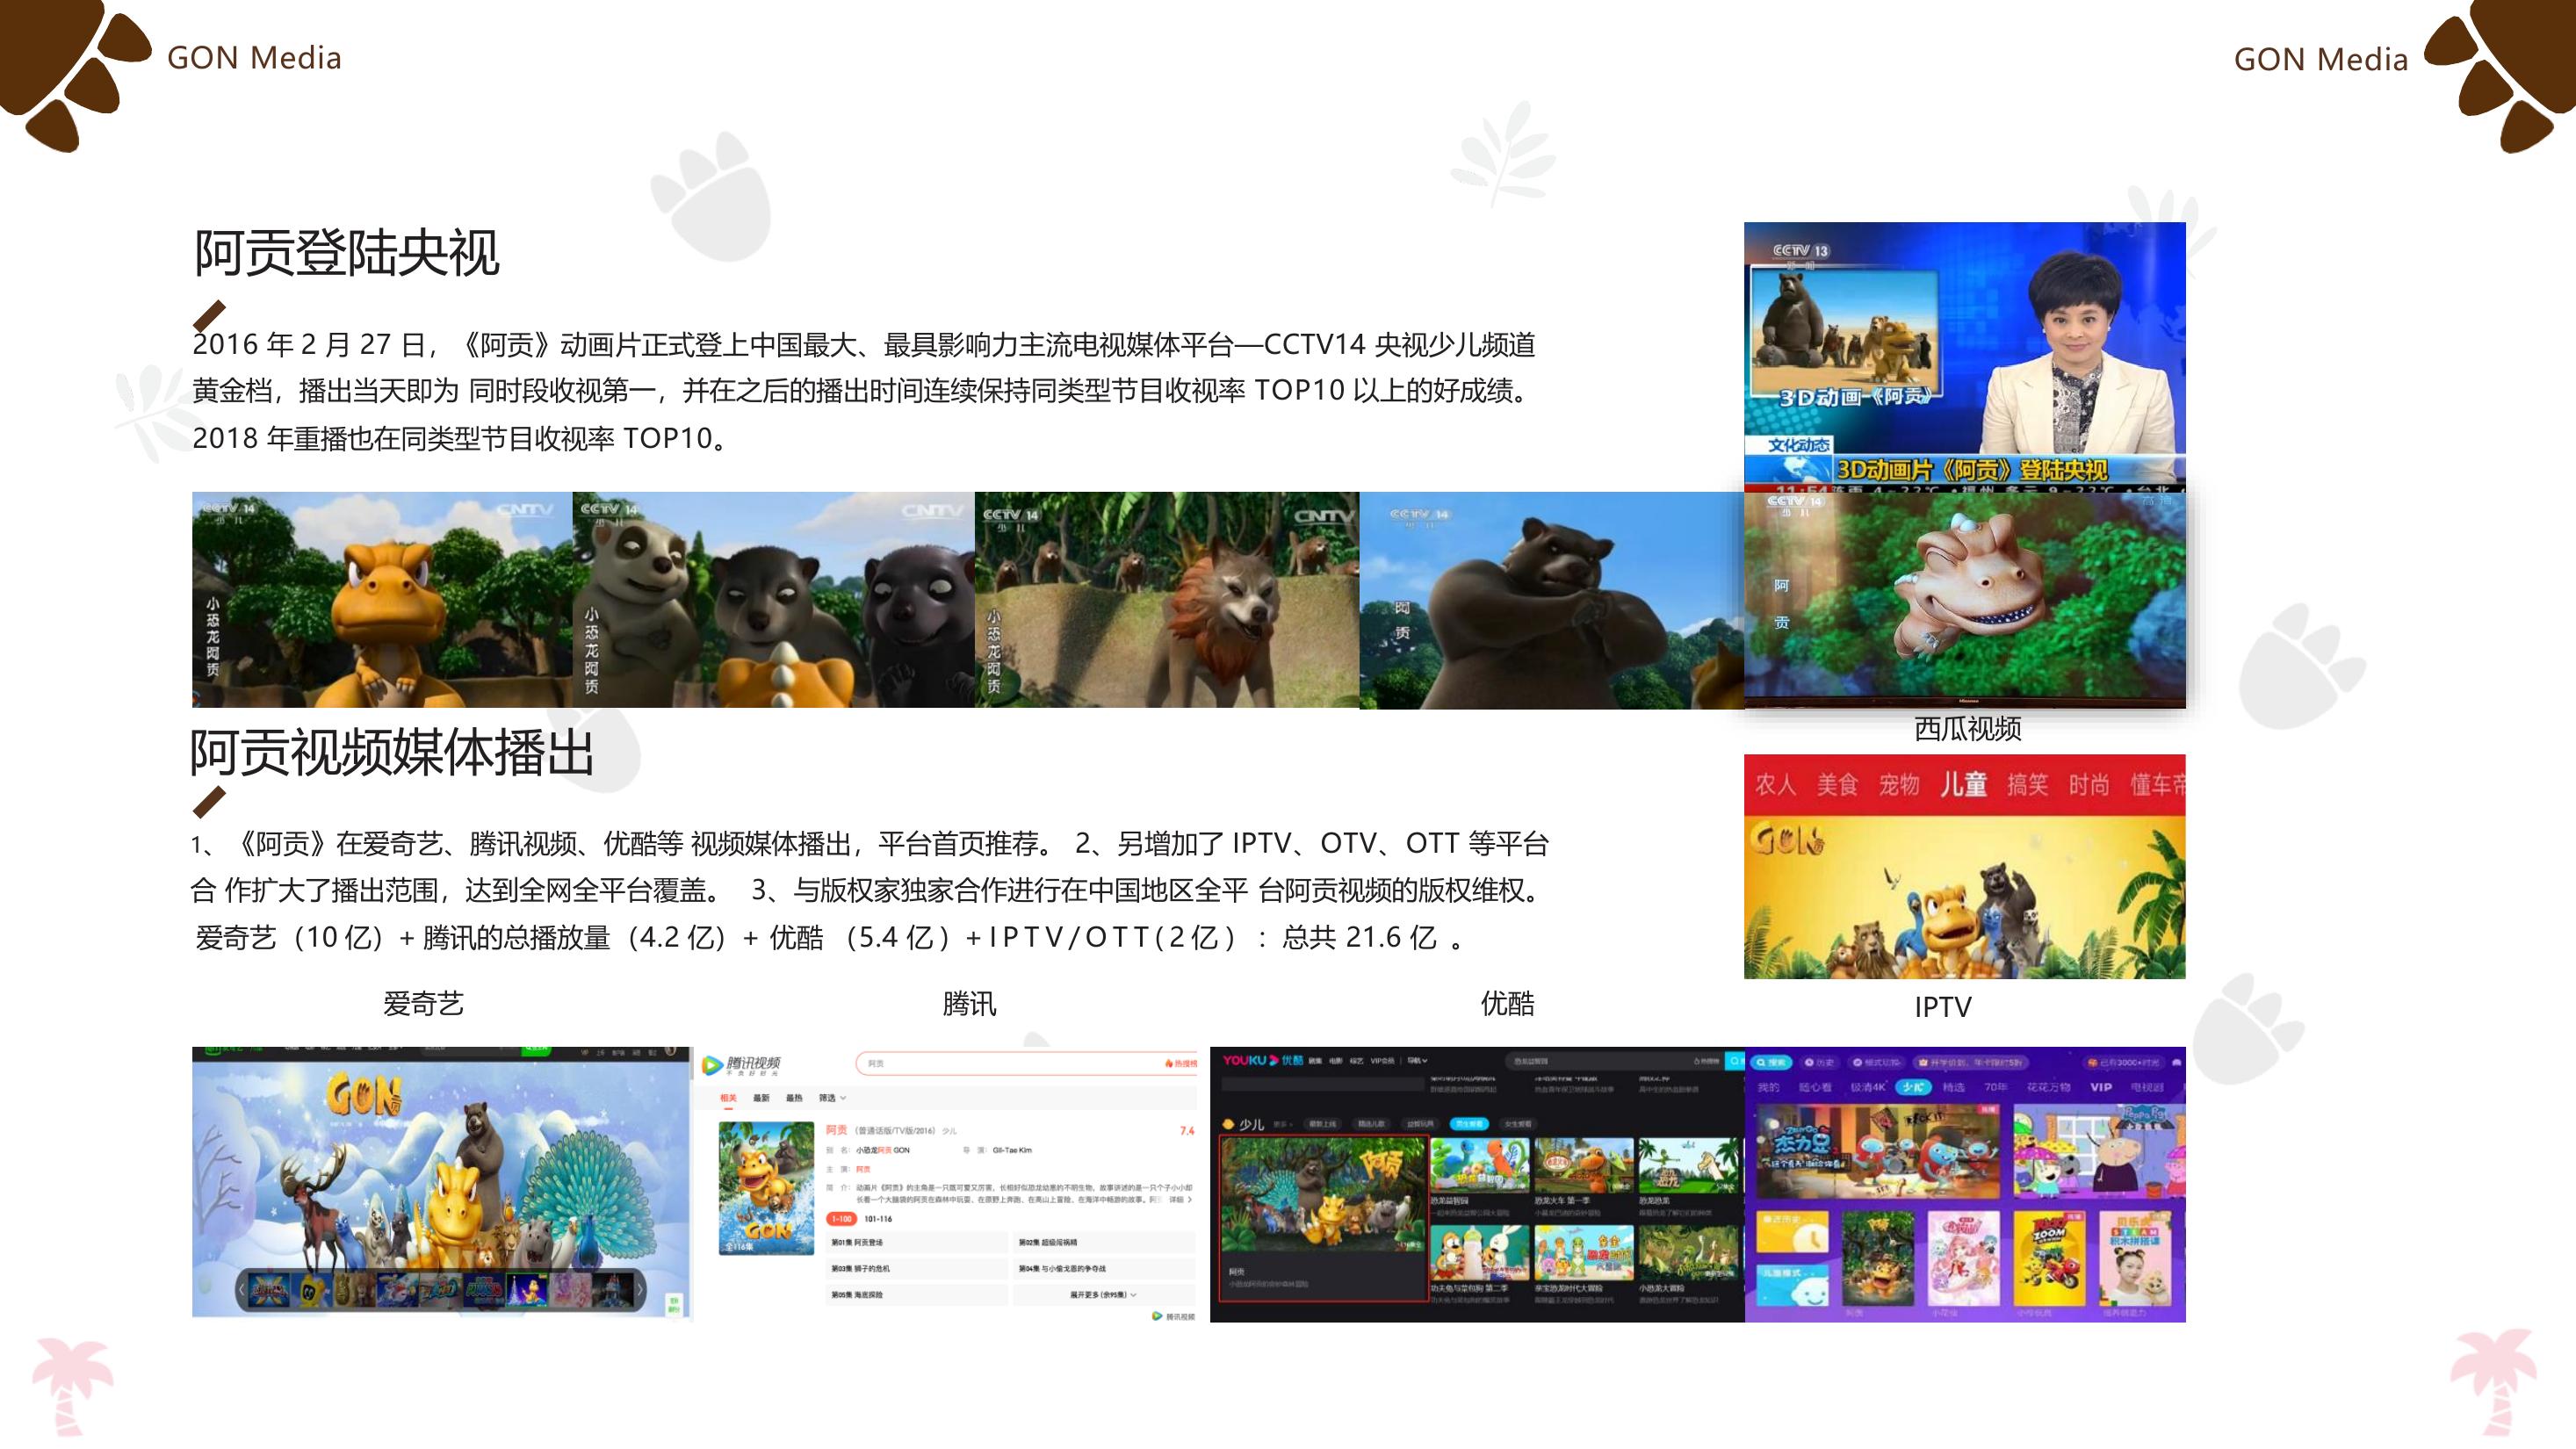
Task: Open episode 第01集 阿贡登场
Action: point(917,1243)
